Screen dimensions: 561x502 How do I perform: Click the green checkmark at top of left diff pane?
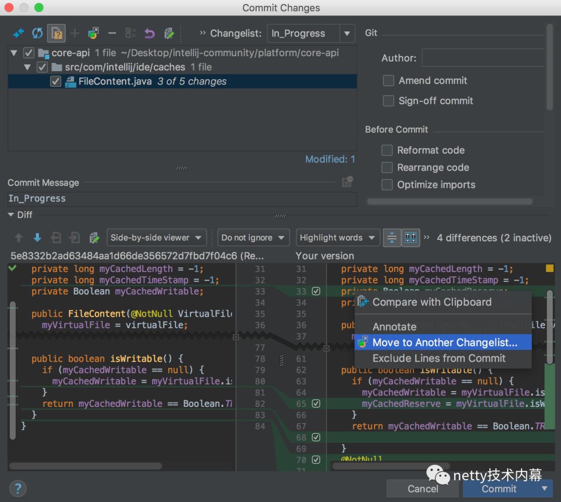point(12,268)
